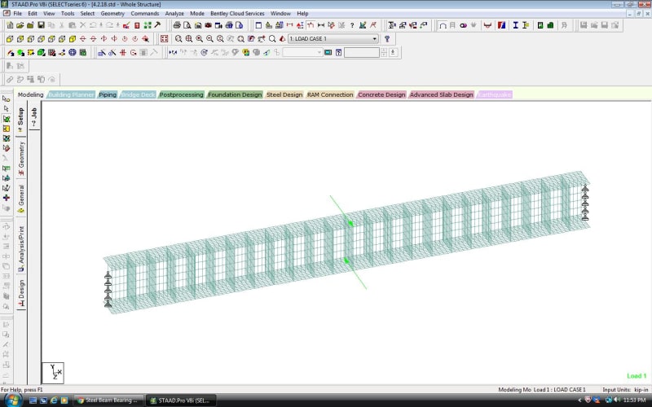Open the Geometry menu

(x=112, y=14)
